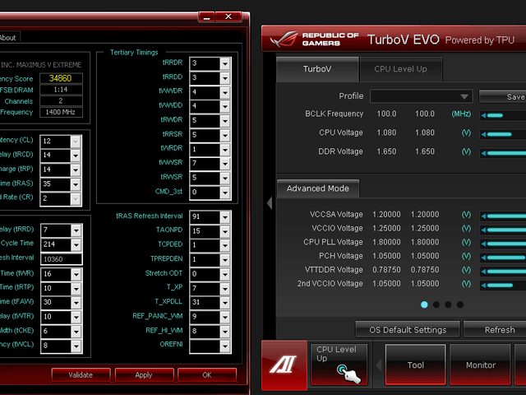The height and width of the screenshot is (395, 526).
Task: Decrease BCLK Frequency with slider left arrow
Action: tap(483, 115)
